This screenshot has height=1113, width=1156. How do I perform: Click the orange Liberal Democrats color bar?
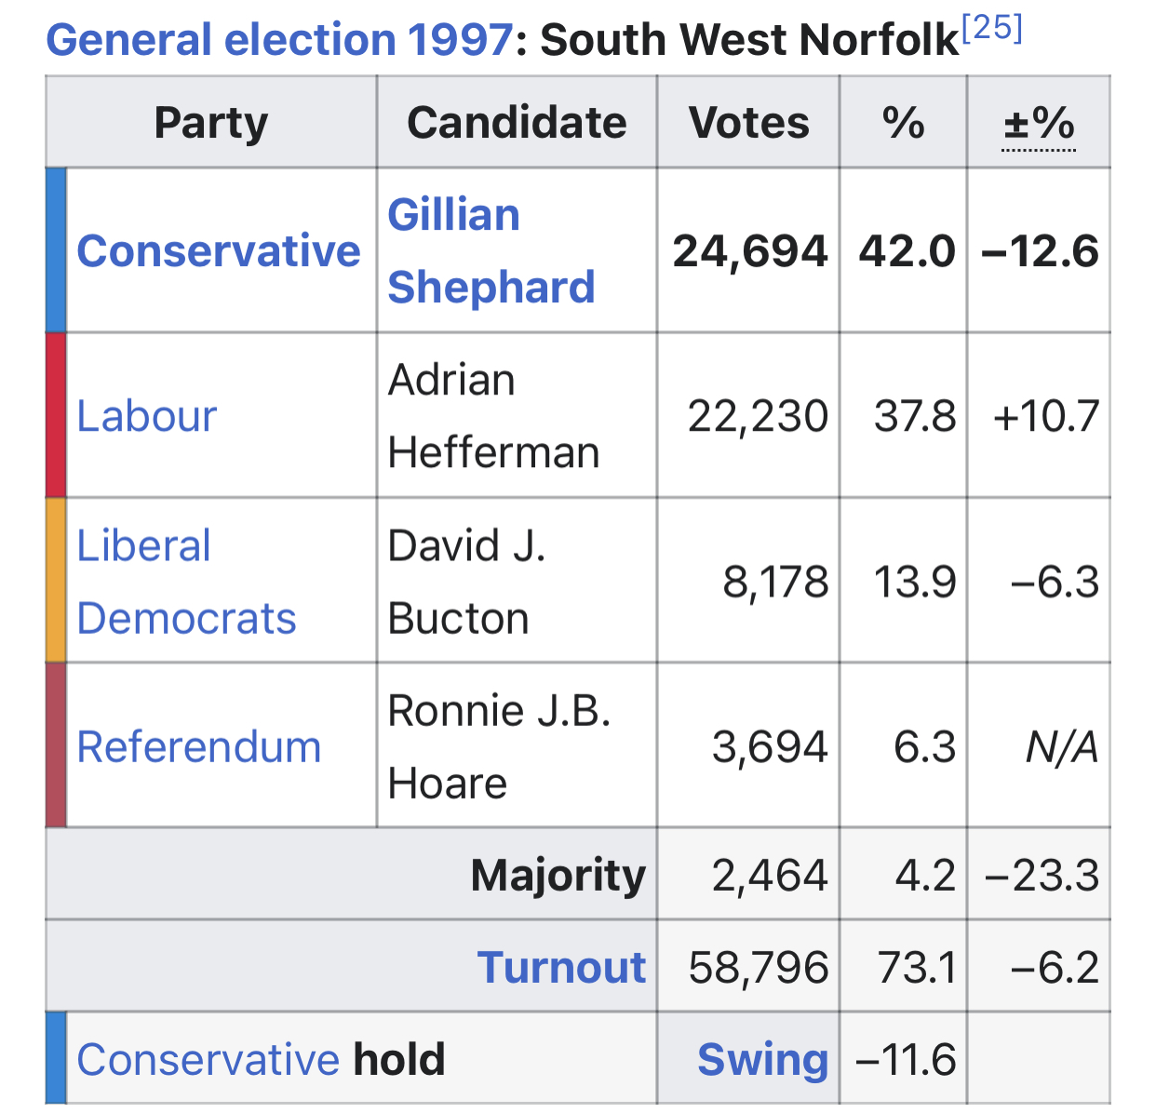56,581
